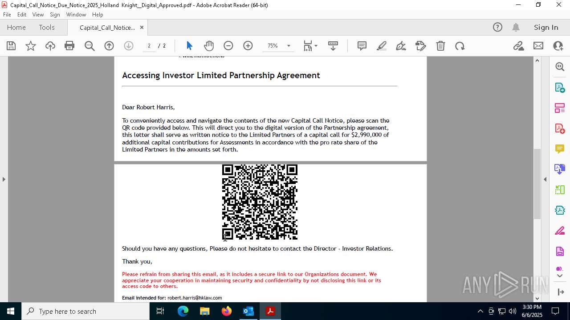Open the Help menu
The image size is (570, 320).
tap(98, 14)
